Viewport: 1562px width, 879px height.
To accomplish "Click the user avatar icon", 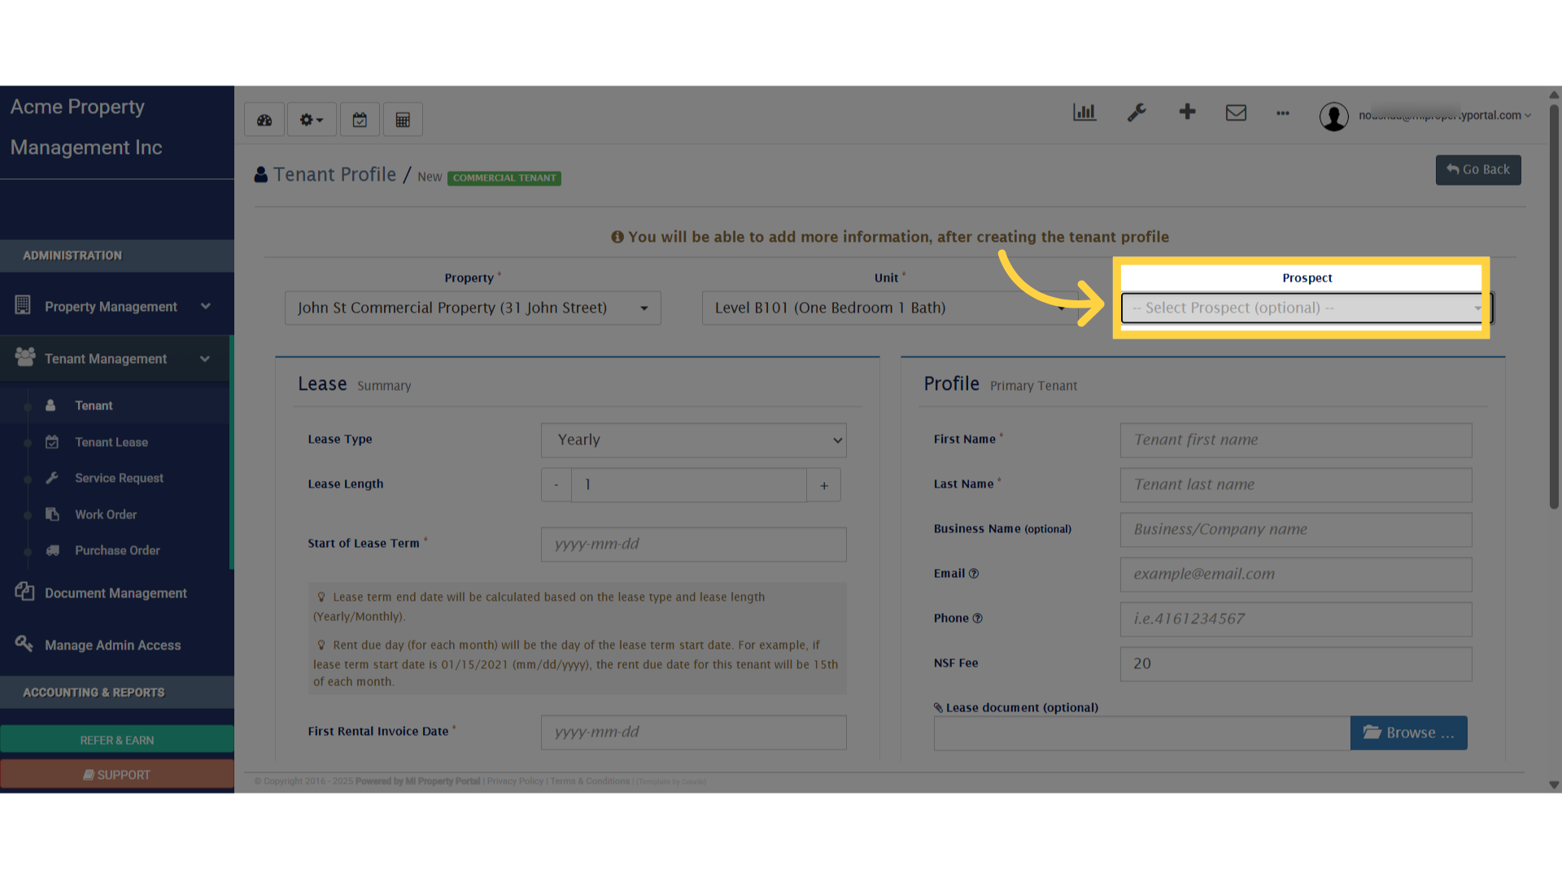I will [1334, 116].
